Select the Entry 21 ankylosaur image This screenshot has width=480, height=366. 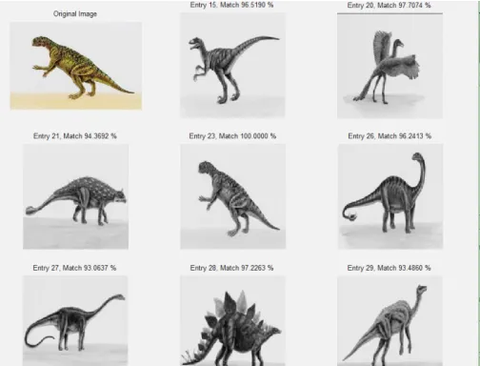(x=75, y=196)
